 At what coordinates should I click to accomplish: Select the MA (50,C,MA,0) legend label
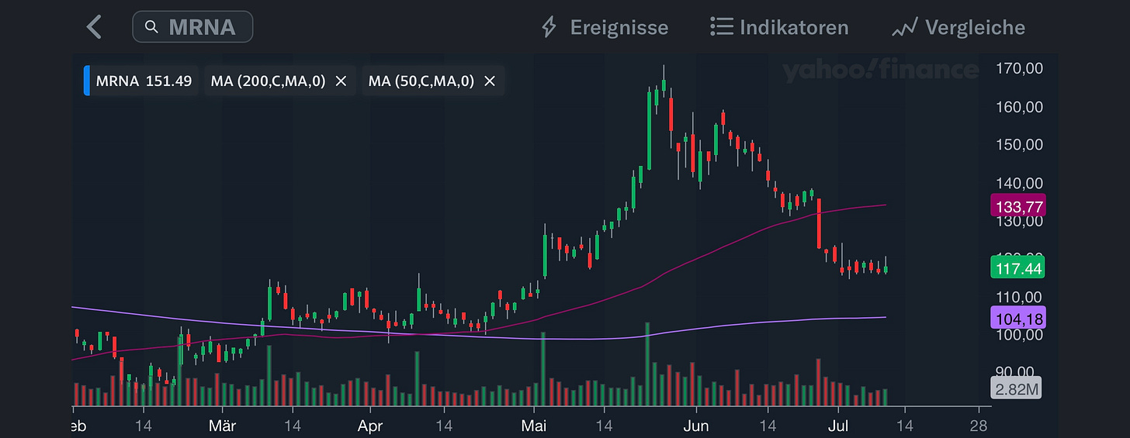point(421,81)
